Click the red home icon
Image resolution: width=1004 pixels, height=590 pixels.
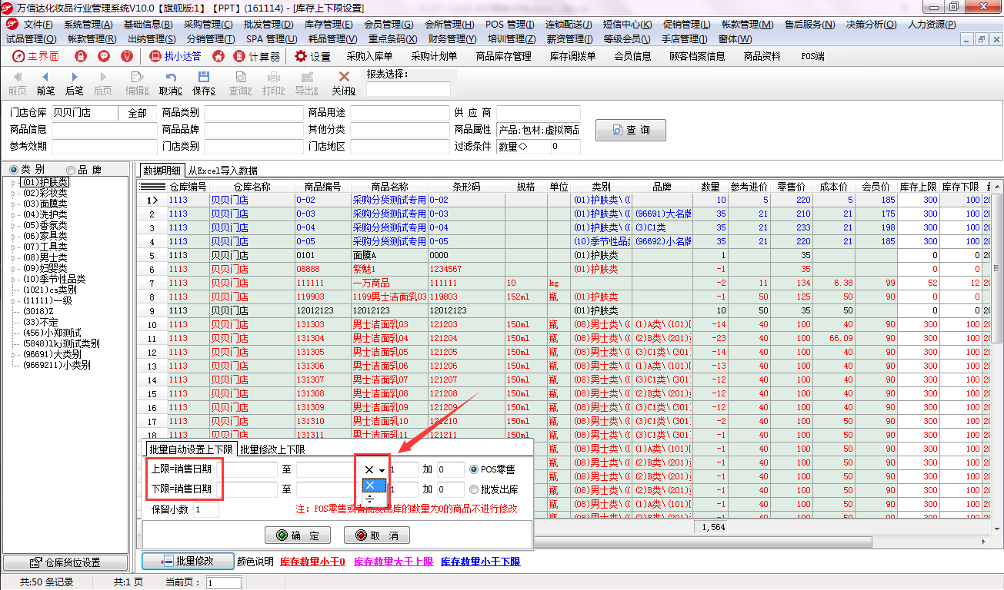coord(218,56)
